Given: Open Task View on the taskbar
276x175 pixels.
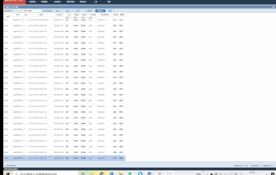Looking at the screenshot, I should click(92, 174).
